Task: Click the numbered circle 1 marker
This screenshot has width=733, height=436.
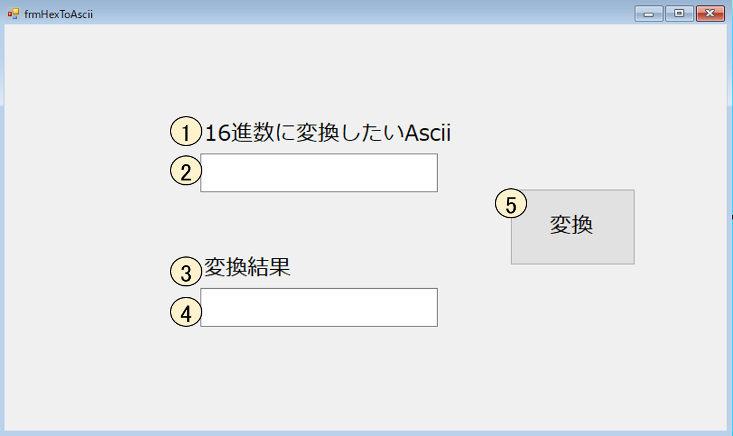Action: click(x=186, y=132)
